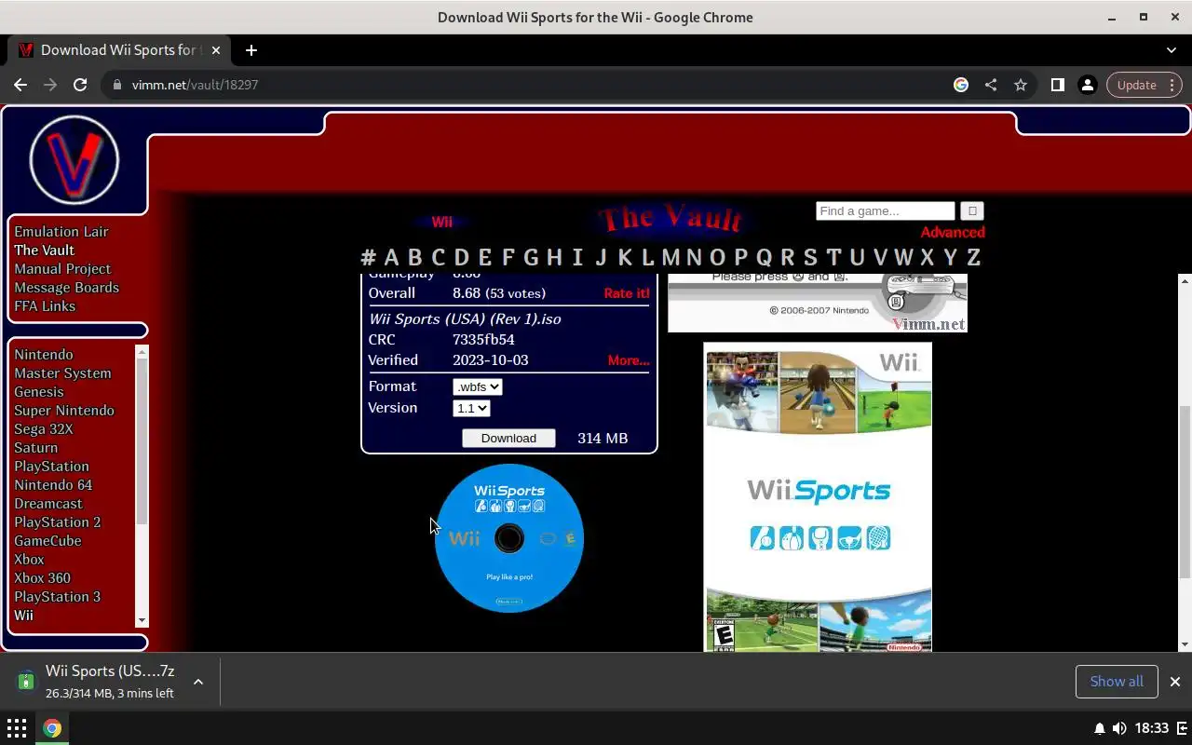The height and width of the screenshot is (745, 1192).
Task: Select Nintendo in the systems list
Action: [43, 355]
